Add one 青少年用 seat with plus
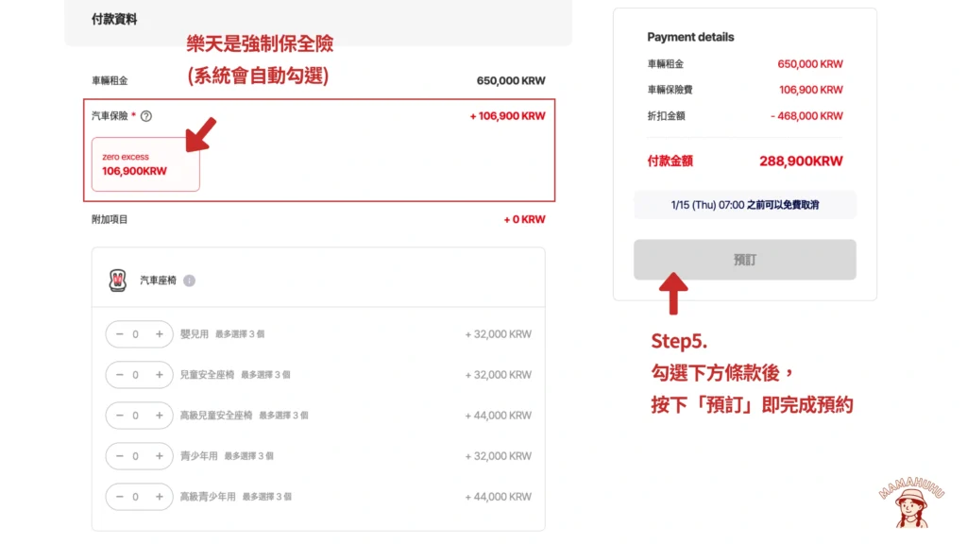This screenshot has width=967, height=544. [x=159, y=456]
